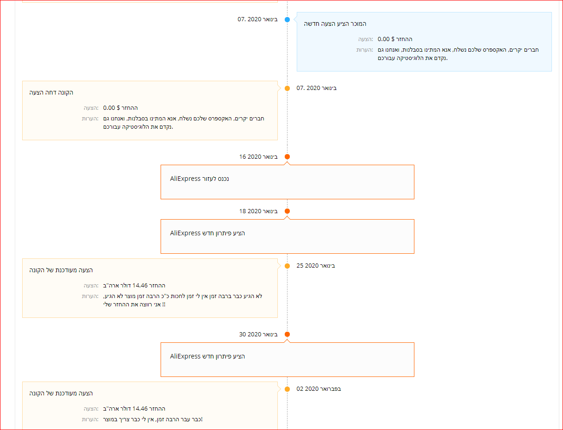This screenshot has width=563, height=430.
Task: Click 'AliExpress הציע פיתרון חדש' under 30 בינואר
Action: [x=207, y=356]
